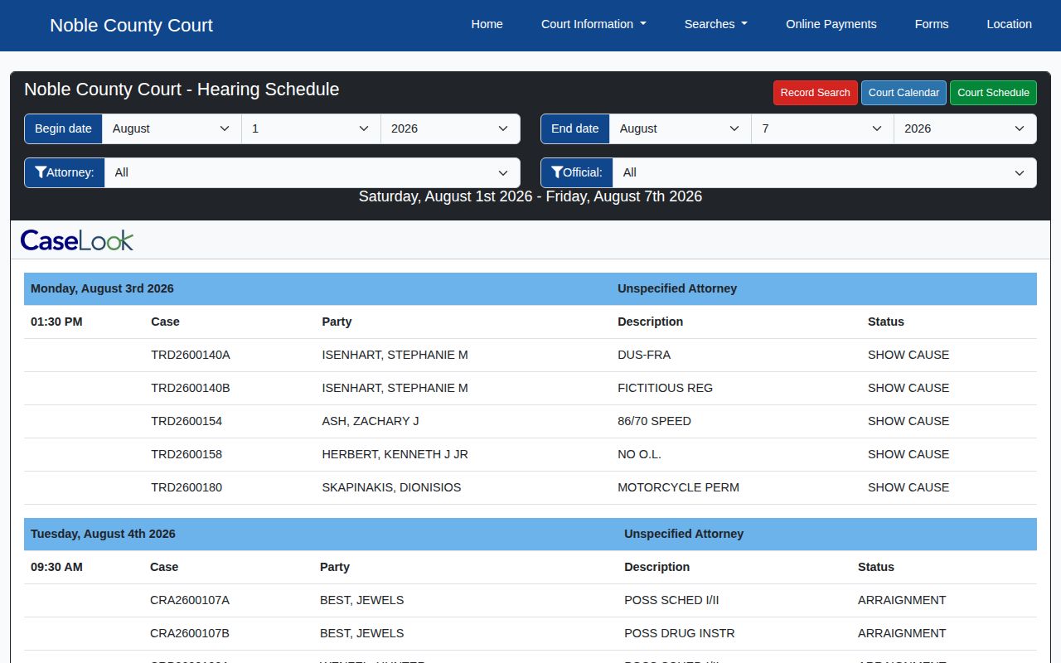Click party name ASH, ZACHARY J
Viewport: 1061px width, 663px height.
(x=371, y=421)
